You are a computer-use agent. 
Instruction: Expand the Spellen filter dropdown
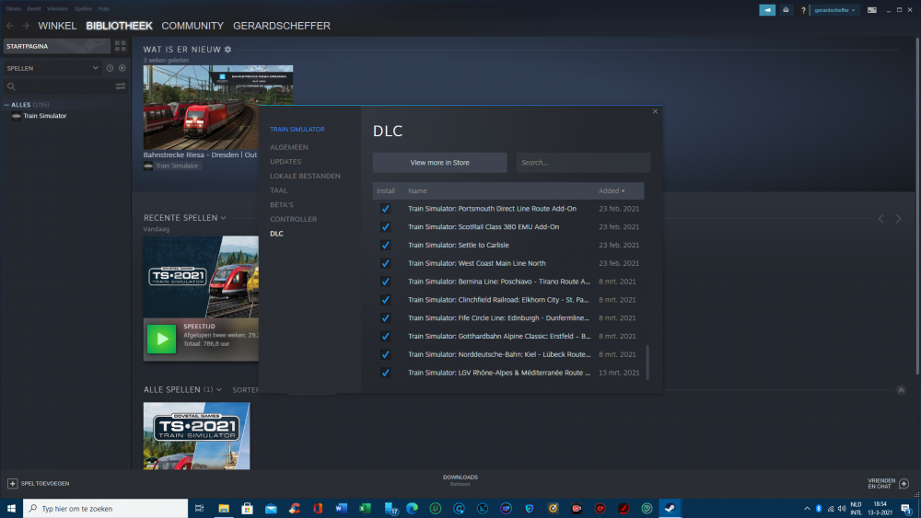tap(95, 68)
